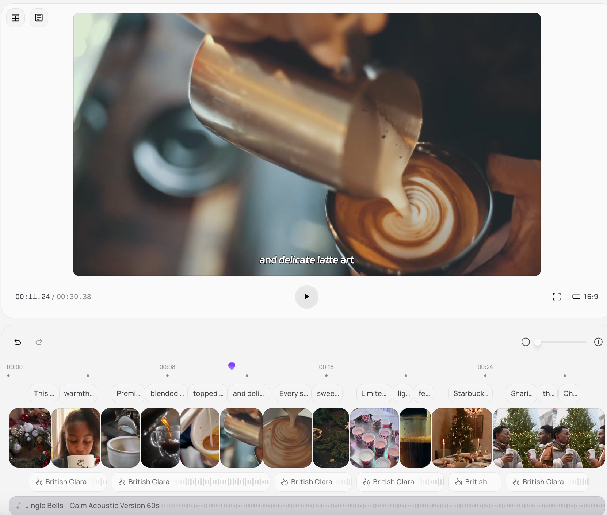This screenshot has height=515, width=607.
Task: Zoom out the timeline
Action: pyautogui.click(x=526, y=342)
